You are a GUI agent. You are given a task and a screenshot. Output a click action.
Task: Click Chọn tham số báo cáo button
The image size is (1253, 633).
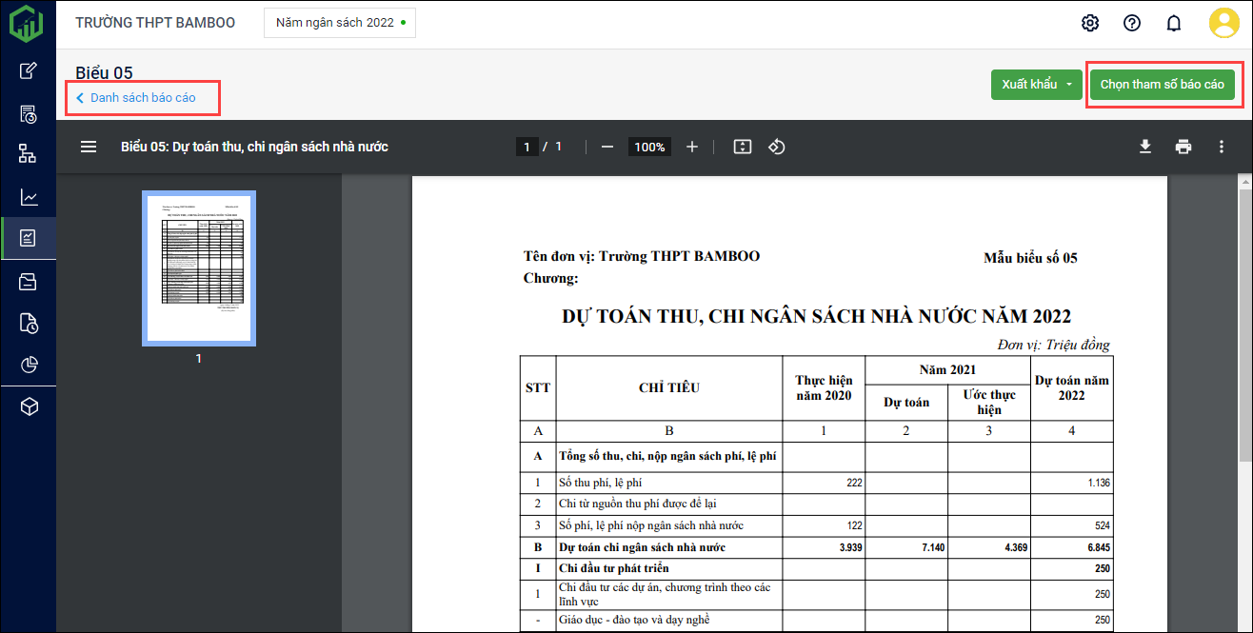click(x=1162, y=85)
